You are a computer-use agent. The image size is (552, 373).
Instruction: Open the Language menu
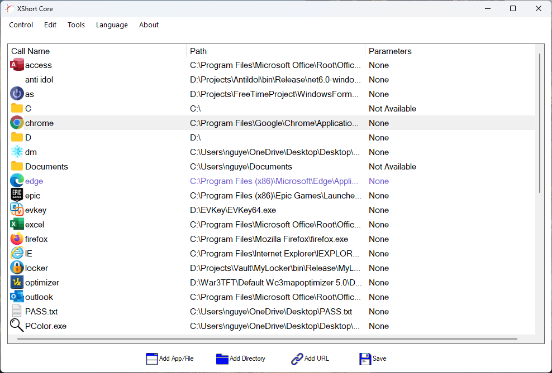pyautogui.click(x=112, y=25)
